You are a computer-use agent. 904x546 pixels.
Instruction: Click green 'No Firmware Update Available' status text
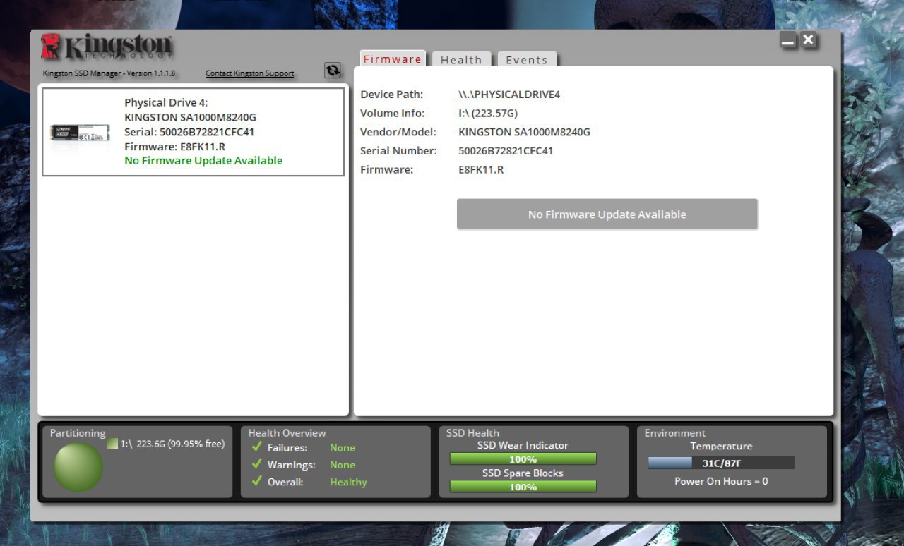203,161
